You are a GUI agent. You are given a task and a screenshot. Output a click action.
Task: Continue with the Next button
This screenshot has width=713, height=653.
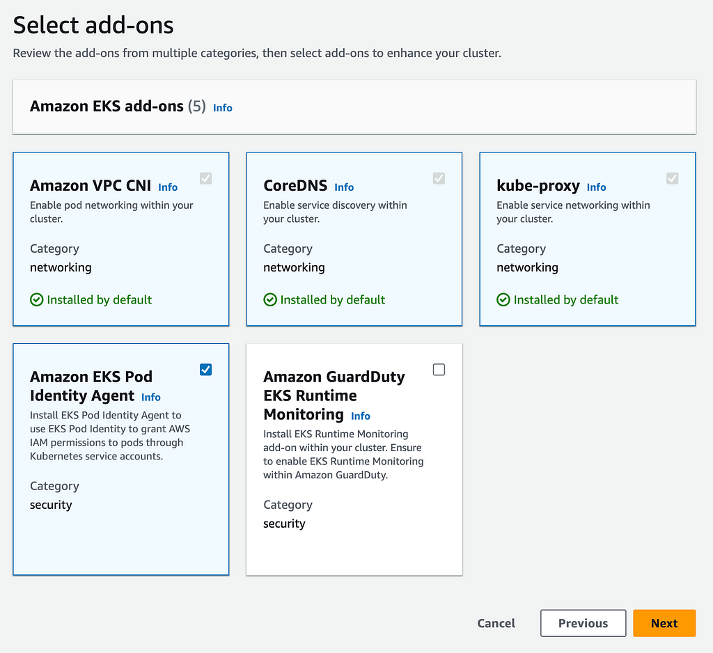pyautogui.click(x=664, y=623)
